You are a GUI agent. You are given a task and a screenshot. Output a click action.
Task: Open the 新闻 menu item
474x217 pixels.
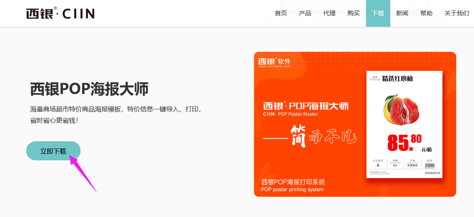coord(402,13)
